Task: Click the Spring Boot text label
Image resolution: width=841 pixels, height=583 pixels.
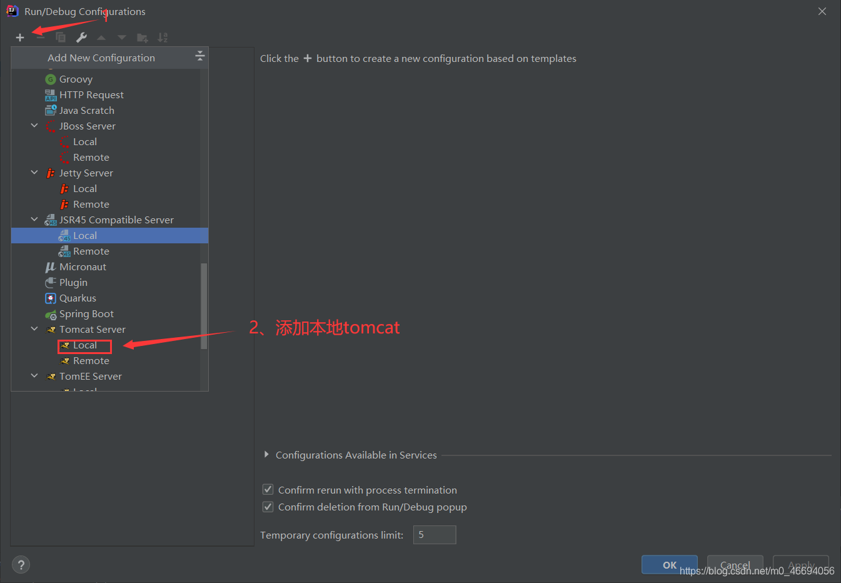Action: click(86, 314)
